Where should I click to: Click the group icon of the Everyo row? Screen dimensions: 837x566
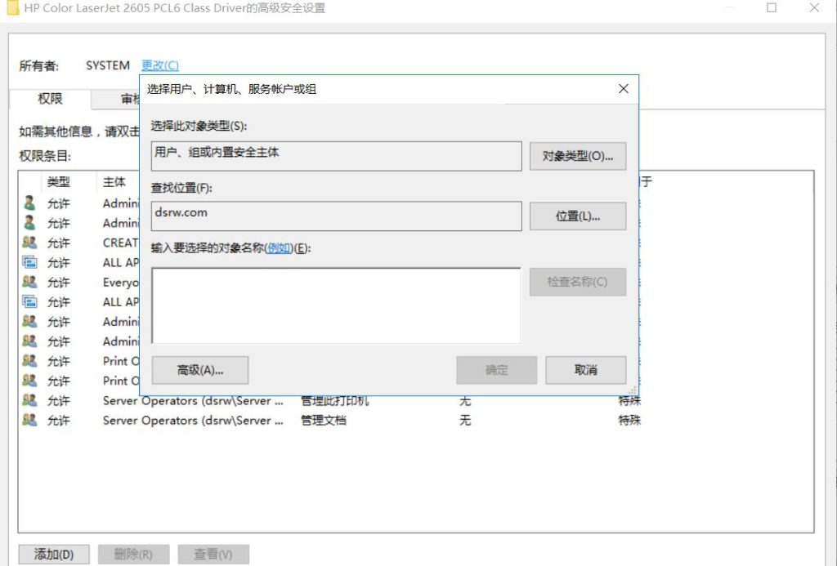(x=30, y=283)
